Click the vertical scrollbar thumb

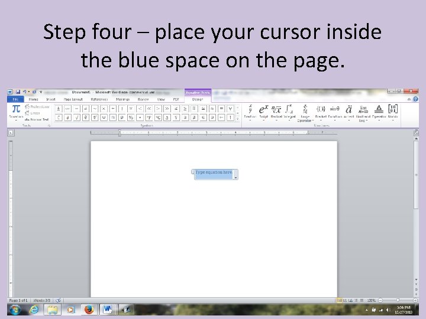416,175
